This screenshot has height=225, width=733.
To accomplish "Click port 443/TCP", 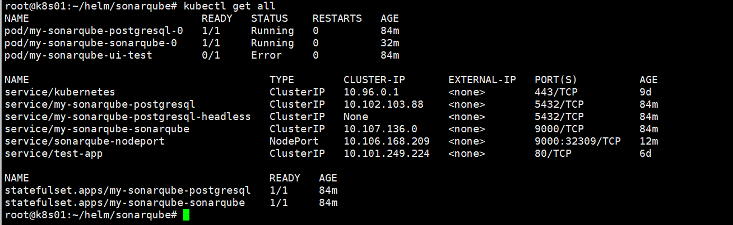I will click(x=556, y=92).
